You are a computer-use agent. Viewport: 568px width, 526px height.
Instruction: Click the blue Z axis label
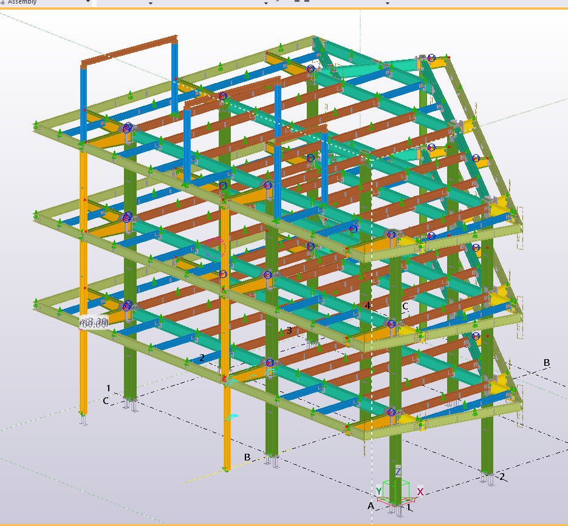click(398, 471)
